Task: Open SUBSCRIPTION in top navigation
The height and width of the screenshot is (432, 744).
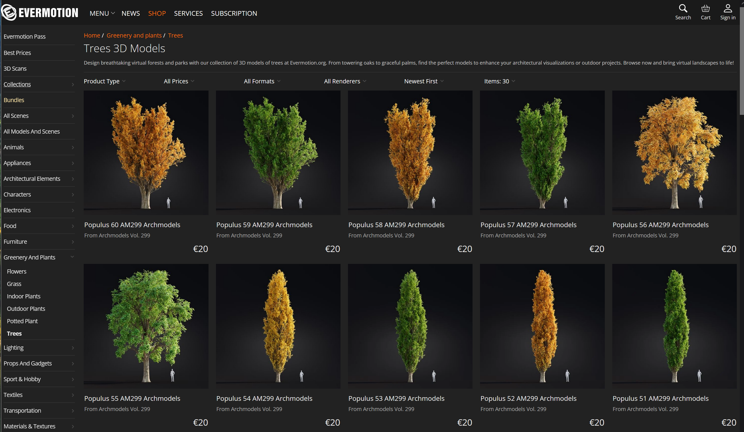Action: [234, 13]
